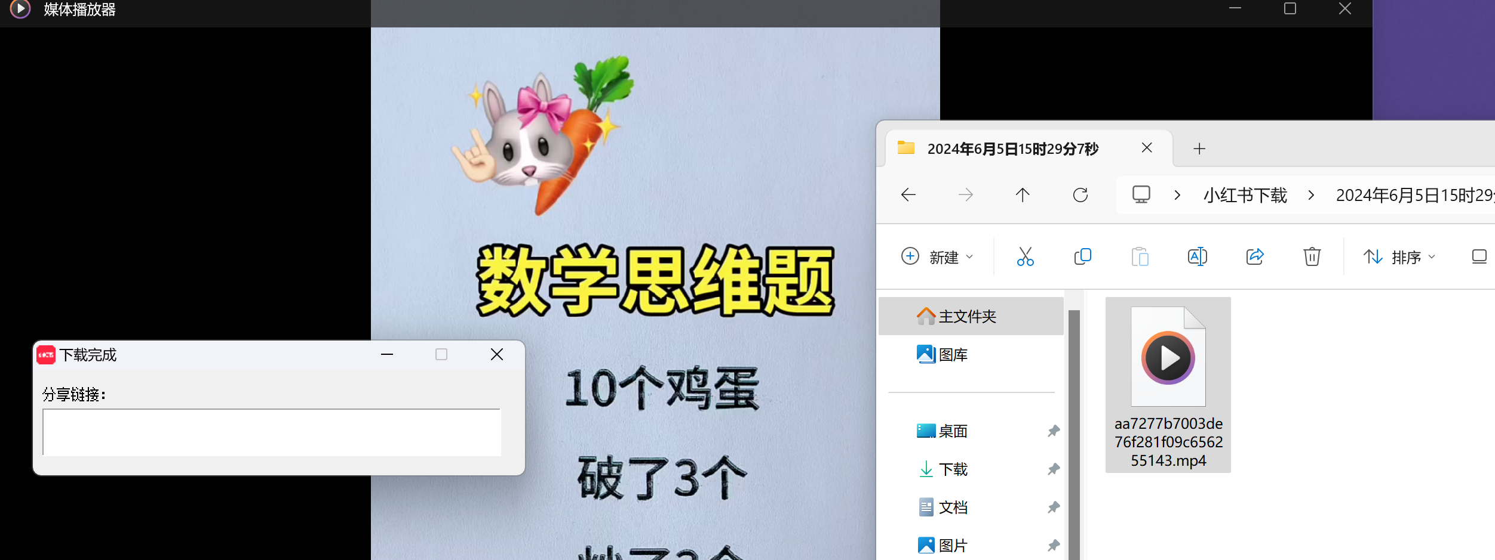The image size is (1495, 560).
Task: Minimize the Media Player window
Action: pos(1235,8)
